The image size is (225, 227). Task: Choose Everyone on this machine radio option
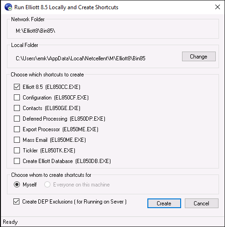point(47,185)
